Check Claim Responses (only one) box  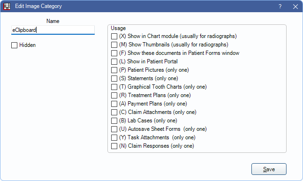click(114, 146)
